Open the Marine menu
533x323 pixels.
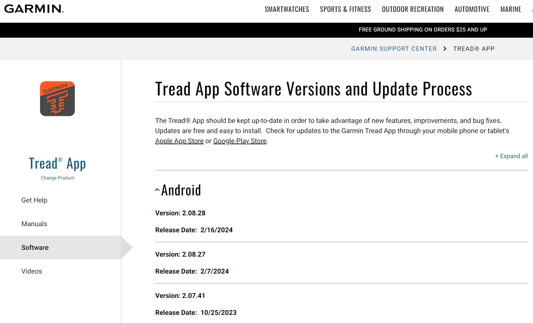[511, 9]
